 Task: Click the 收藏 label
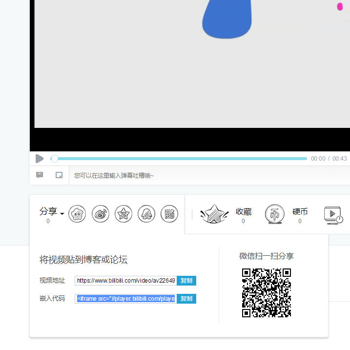click(x=244, y=211)
